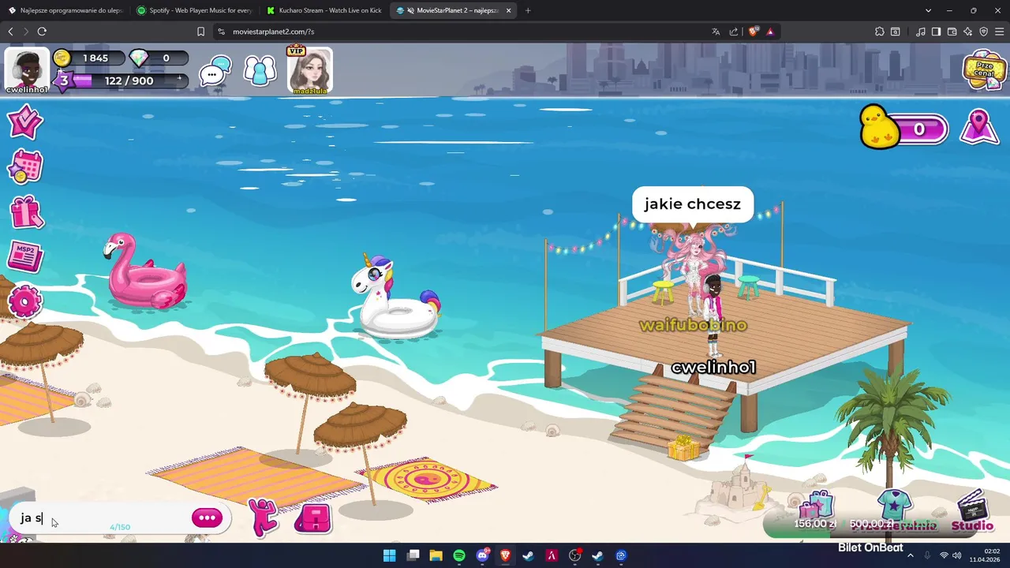This screenshot has width=1010, height=568.
Task: Open the Brave Wallet icon
Action: [952, 32]
